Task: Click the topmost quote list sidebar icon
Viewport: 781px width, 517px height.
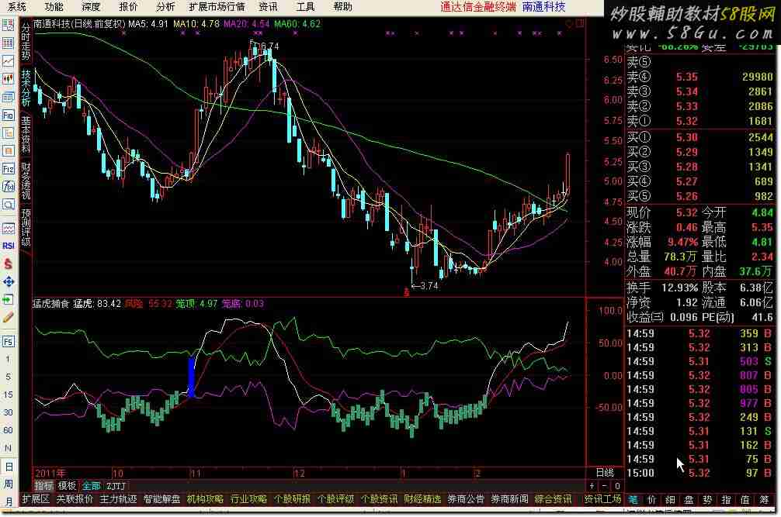Action: coord(8,25)
